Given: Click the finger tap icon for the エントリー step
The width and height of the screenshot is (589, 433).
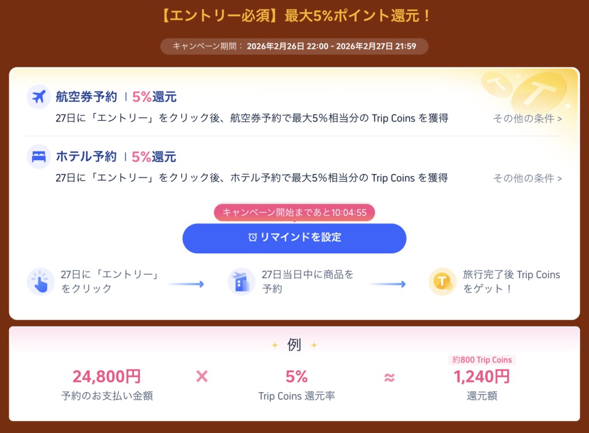Looking at the screenshot, I should click(x=40, y=282).
